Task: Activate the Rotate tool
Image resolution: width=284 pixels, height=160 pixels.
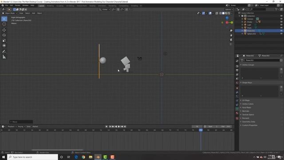Action: tap(4, 35)
